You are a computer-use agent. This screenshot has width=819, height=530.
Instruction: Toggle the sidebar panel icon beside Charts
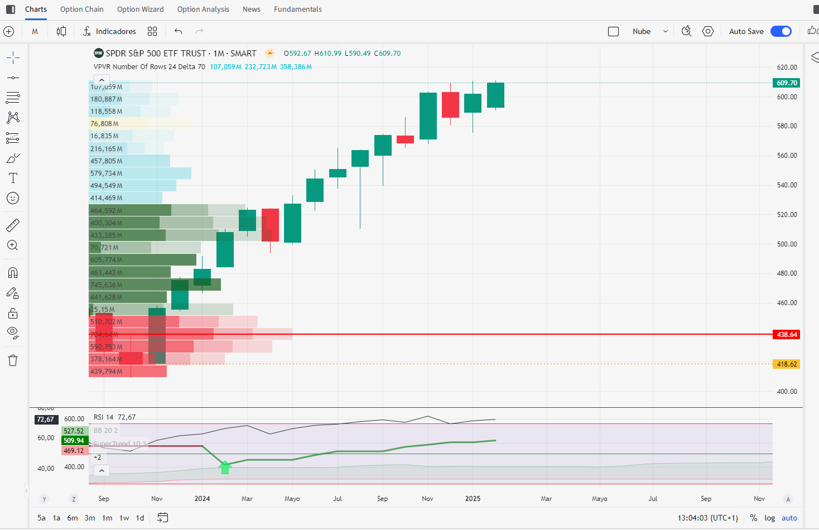(x=11, y=9)
